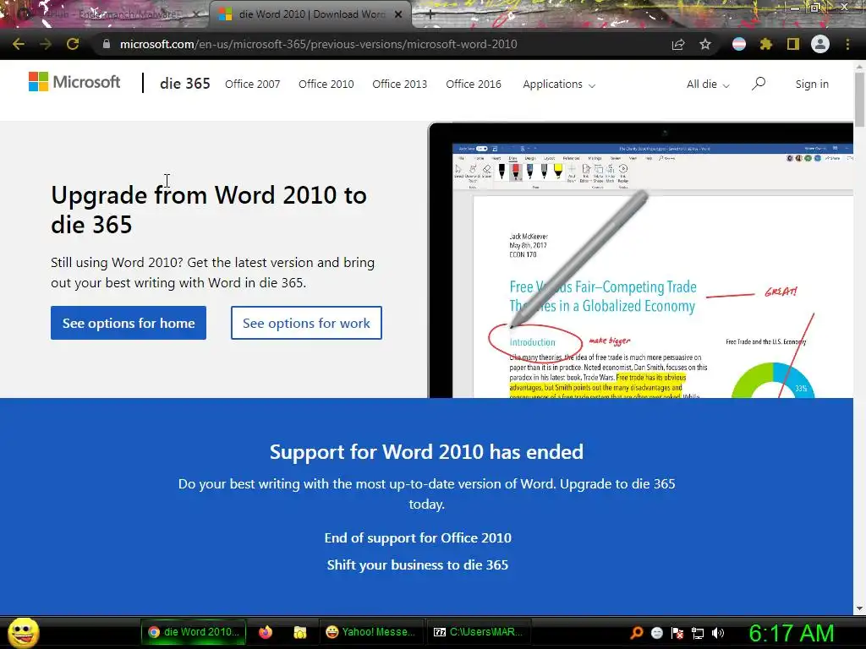Open the Chrome three-dot menu
The width and height of the screenshot is (866, 649).
point(847,44)
